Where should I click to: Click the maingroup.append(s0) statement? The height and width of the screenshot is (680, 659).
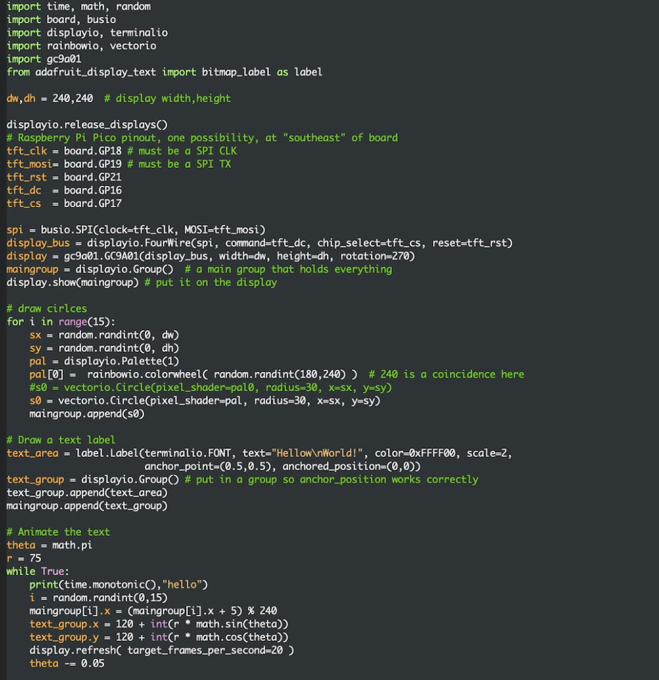pyautogui.click(x=87, y=414)
